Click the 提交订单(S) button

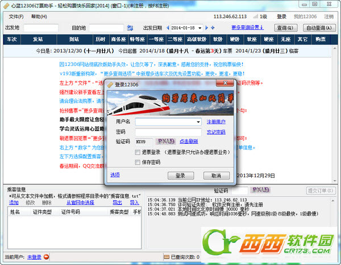point(321,191)
